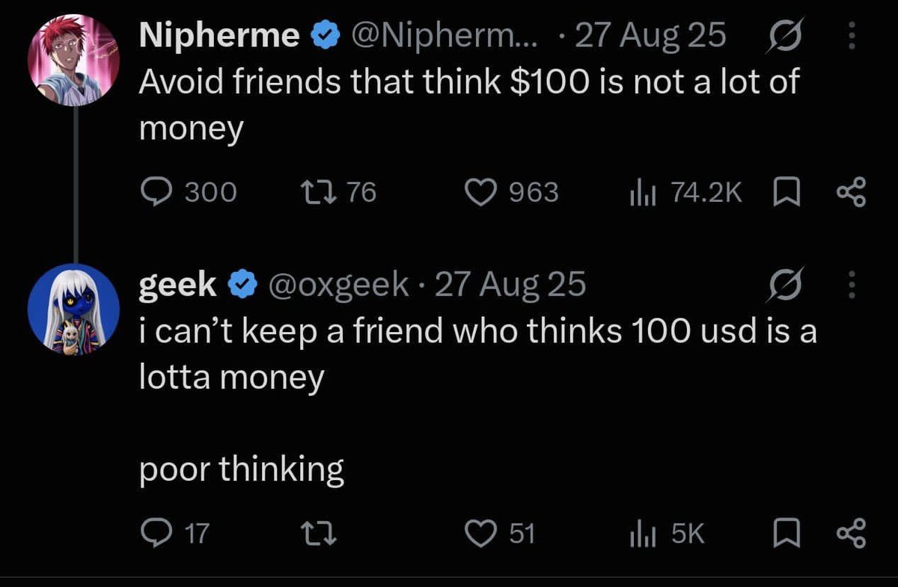Screen dimensions: 898x587
Task: Open the Nipherme display name link
Action: point(220,36)
